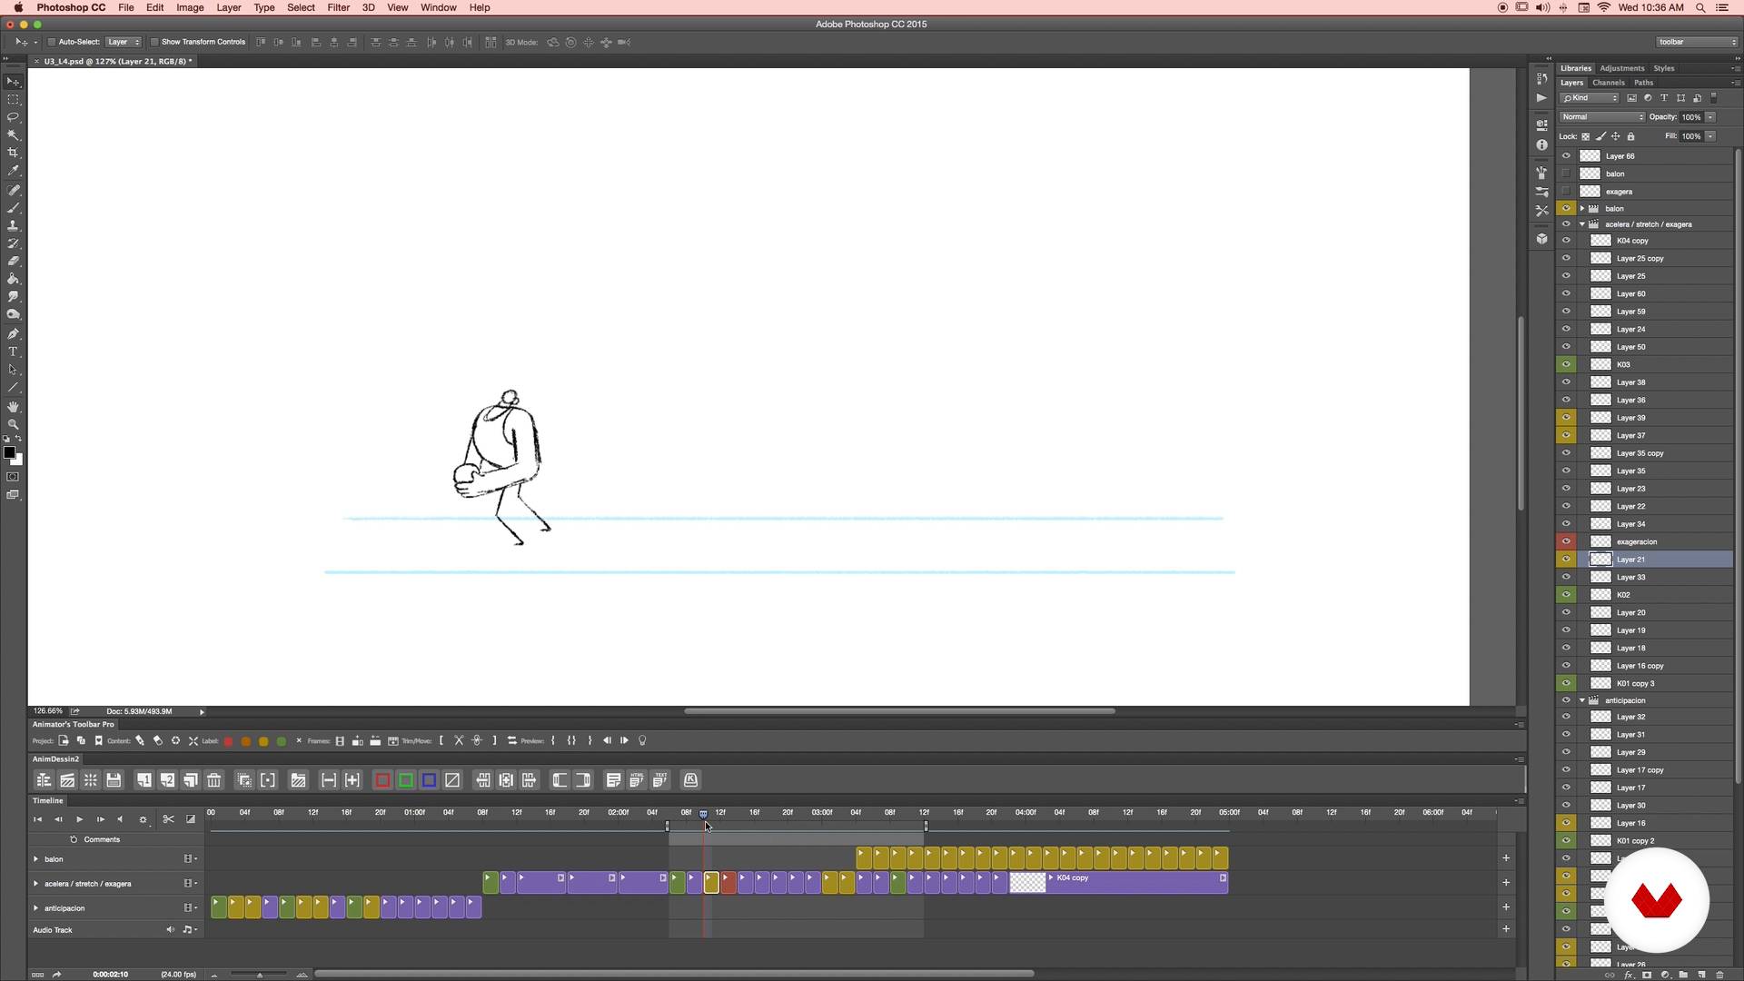Expand the balon layer group
The width and height of the screenshot is (1744, 981).
click(1582, 209)
